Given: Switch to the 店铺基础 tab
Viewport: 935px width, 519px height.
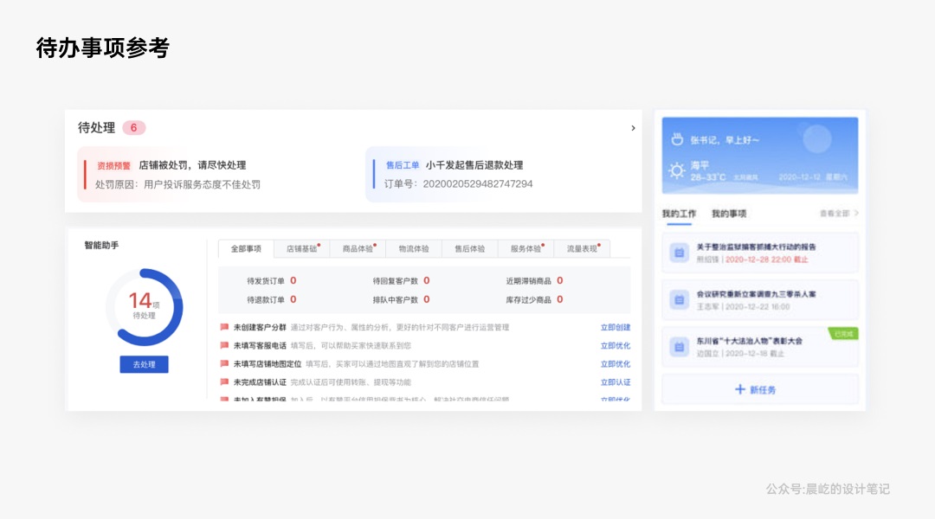Looking at the screenshot, I should 302,249.
